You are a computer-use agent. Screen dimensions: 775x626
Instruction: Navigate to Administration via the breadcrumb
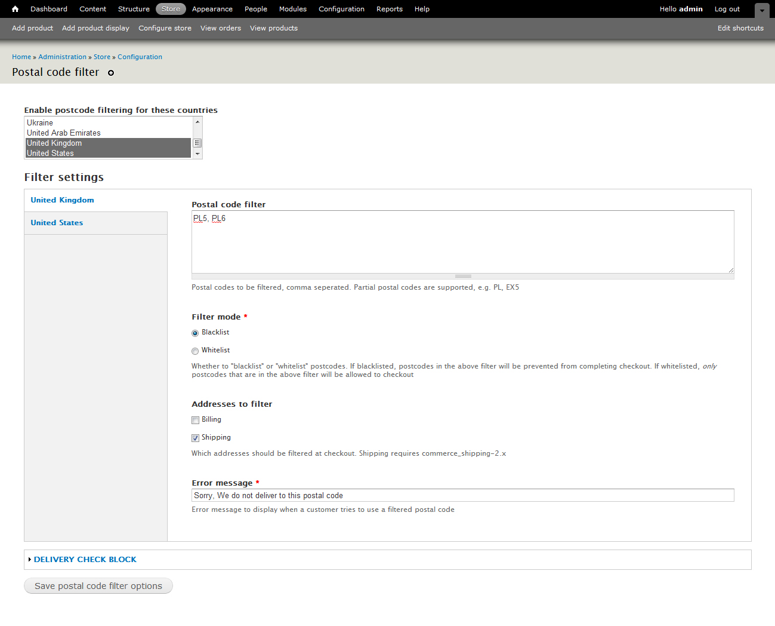62,57
